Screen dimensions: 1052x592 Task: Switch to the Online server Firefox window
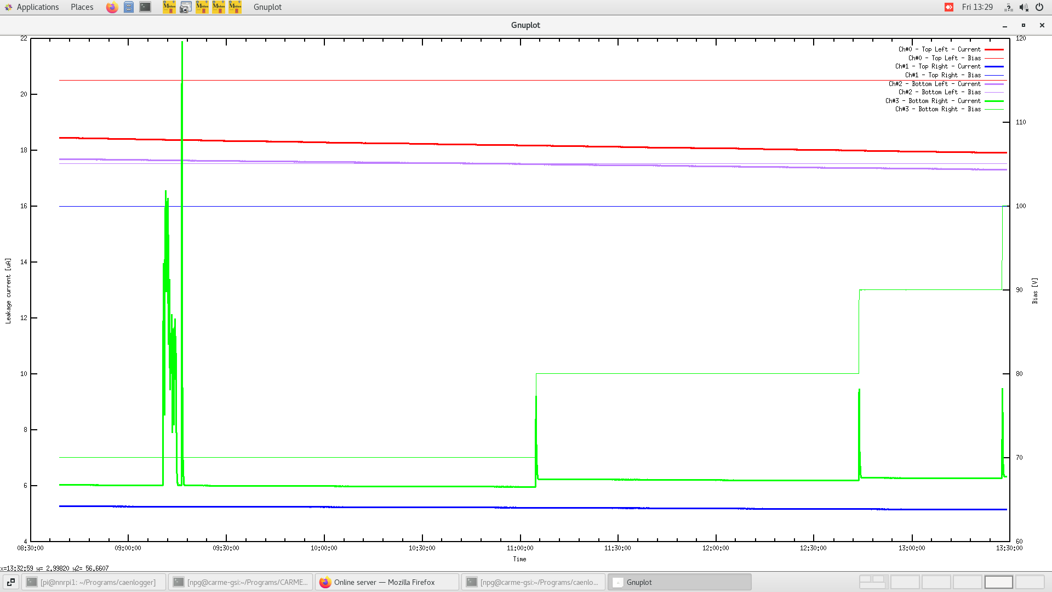pos(386,582)
